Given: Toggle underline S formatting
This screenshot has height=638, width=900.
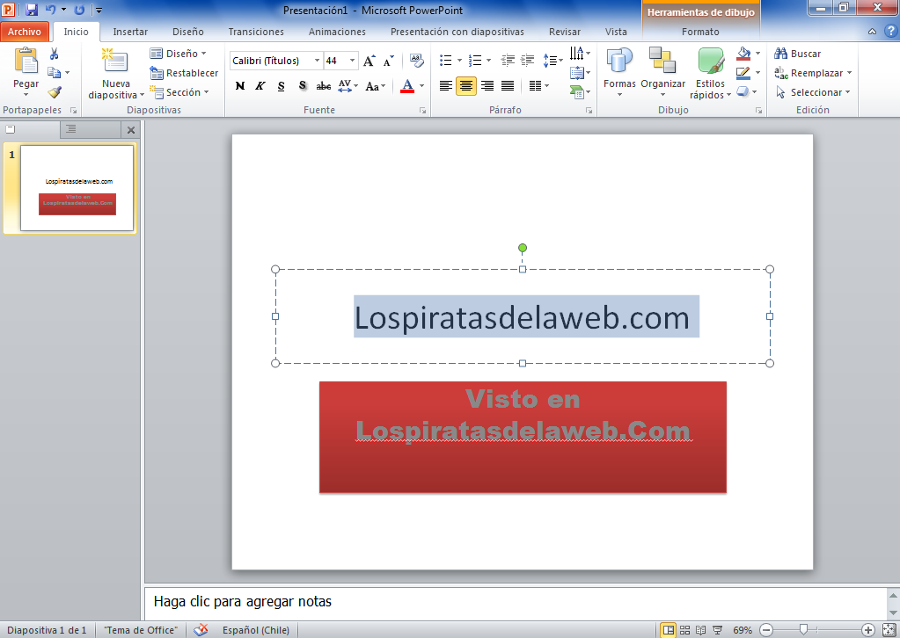Looking at the screenshot, I should point(281,86).
